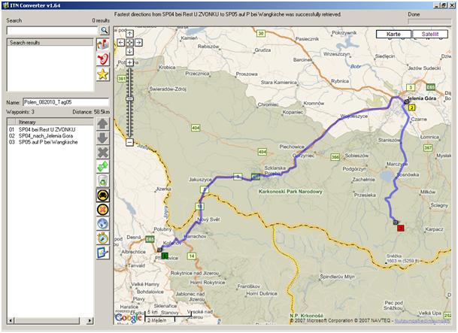
Task: Select waypoint 03 SP05 auf P bei Wangkirche
Action: tap(50, 142)
